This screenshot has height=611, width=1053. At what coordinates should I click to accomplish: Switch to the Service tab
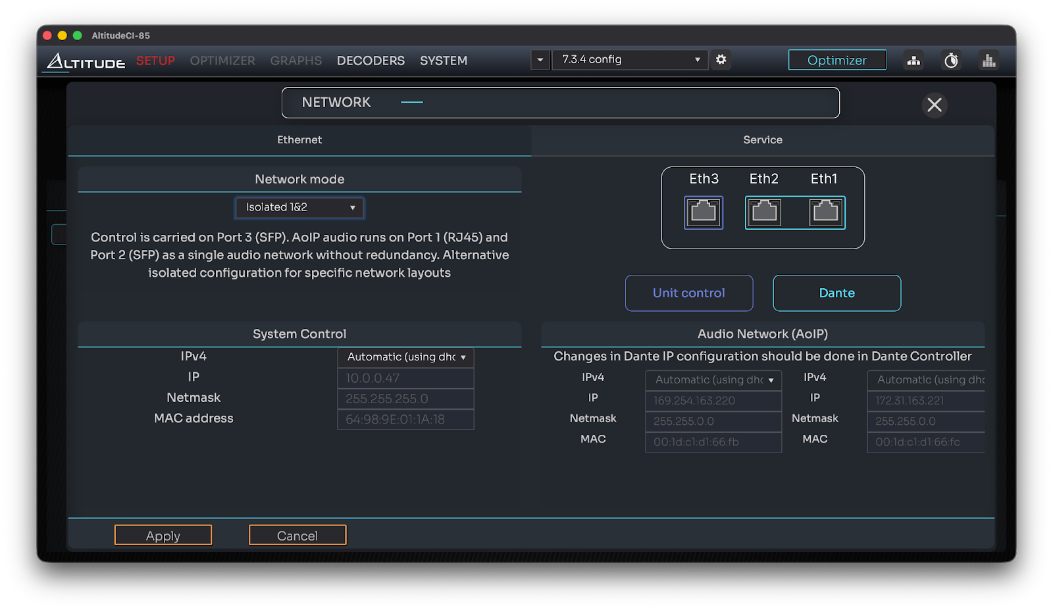click(x=763, y=140)
